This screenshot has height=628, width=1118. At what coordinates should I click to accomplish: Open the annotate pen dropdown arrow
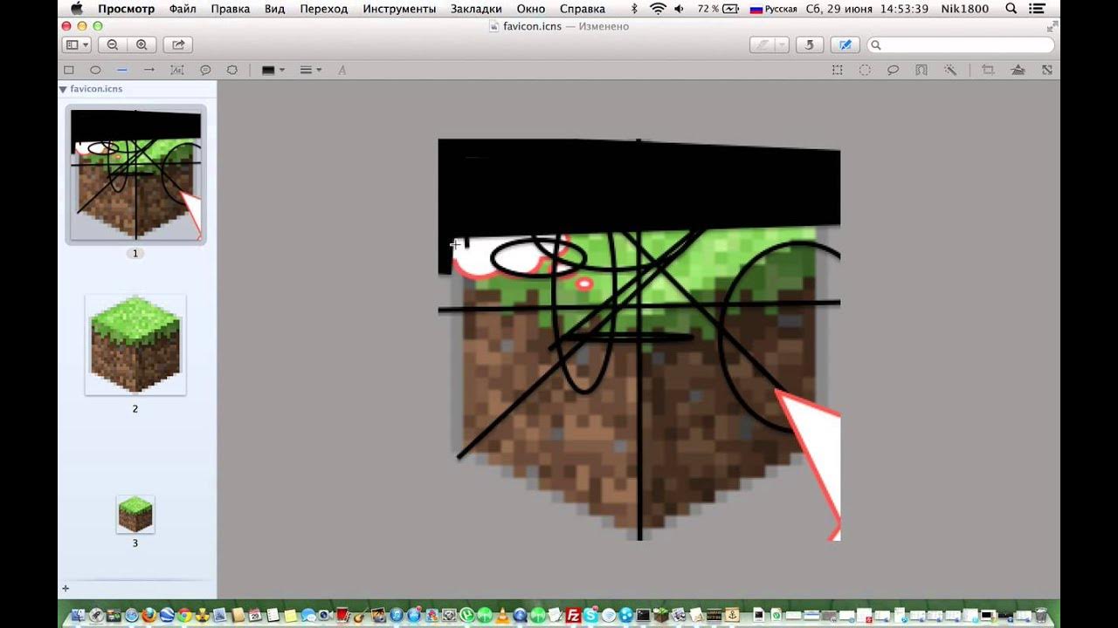pyautogui.click(x=782, y=44)
